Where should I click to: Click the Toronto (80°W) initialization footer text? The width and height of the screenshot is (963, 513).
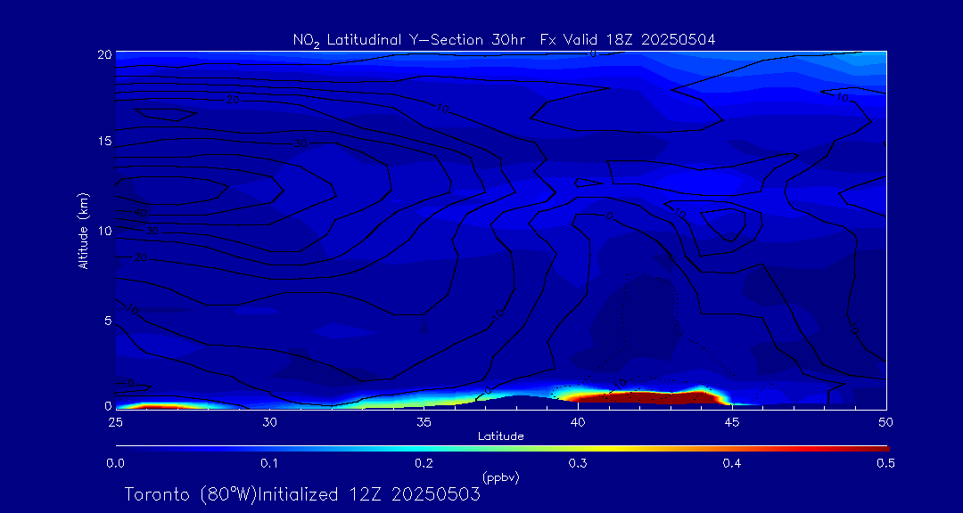pos(302,494)
